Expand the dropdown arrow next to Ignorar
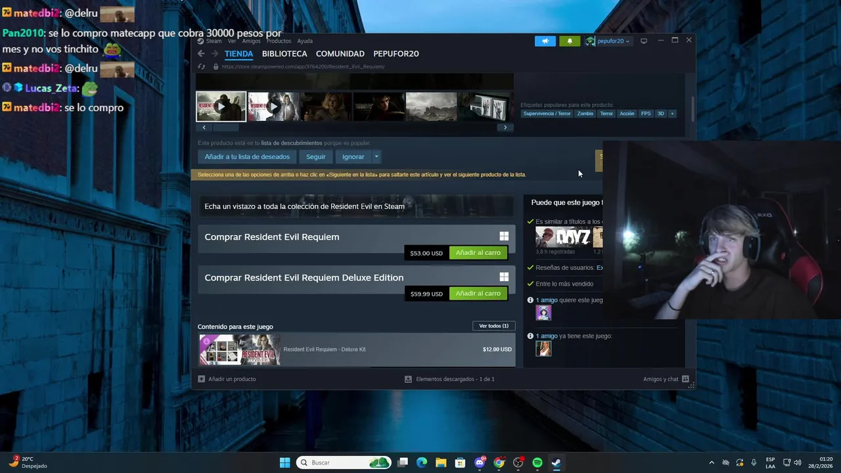 pyautogui.click(x=376, y=156)
